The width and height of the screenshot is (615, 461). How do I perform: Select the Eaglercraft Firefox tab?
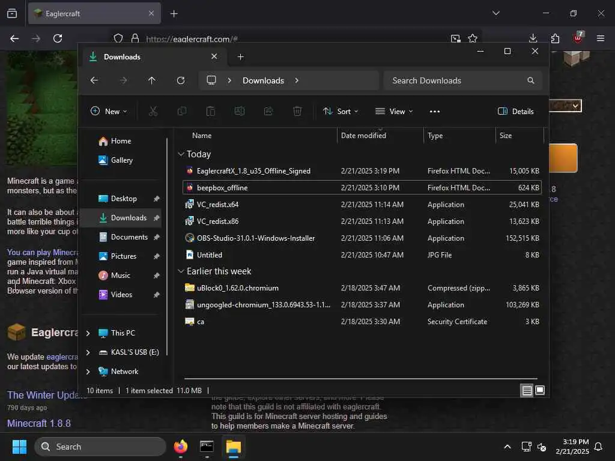click(x=94, y=13)
